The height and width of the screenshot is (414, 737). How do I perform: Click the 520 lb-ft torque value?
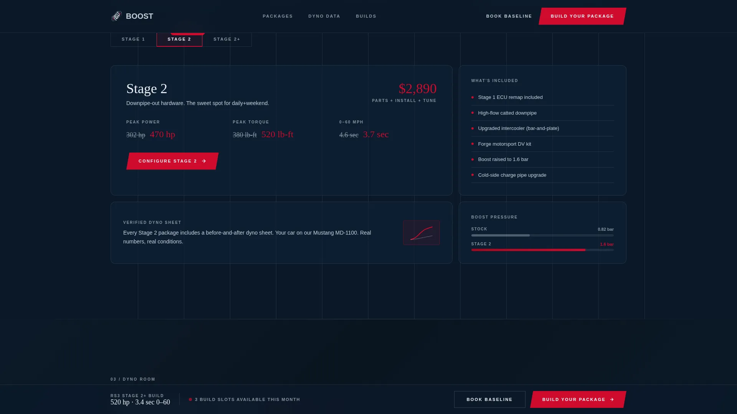277,135
